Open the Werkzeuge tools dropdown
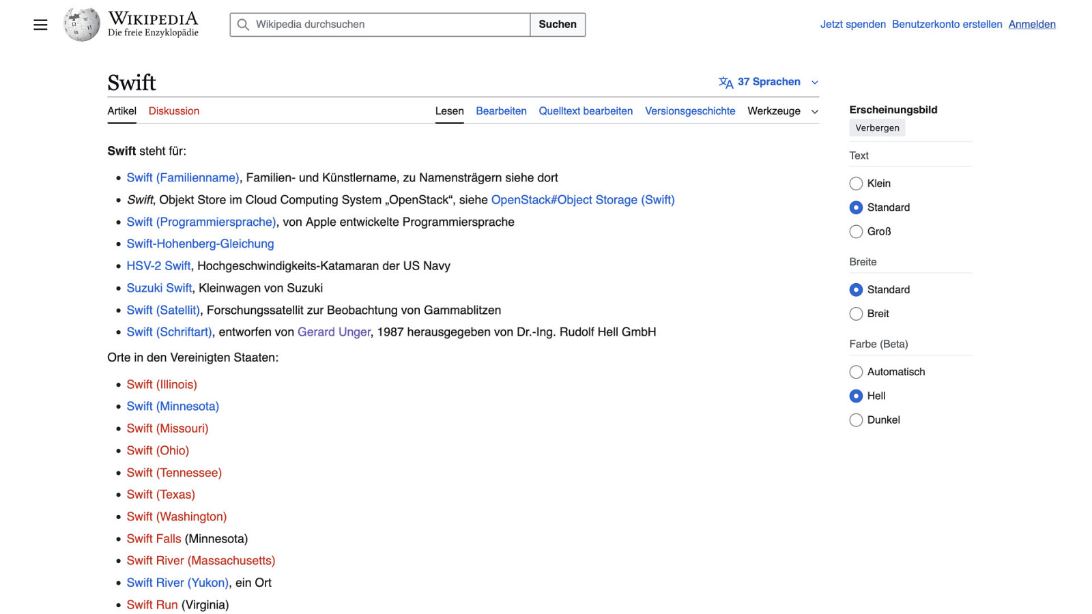Image resolution: width=1092 pixels, height=614 pixels. (782, 111)
